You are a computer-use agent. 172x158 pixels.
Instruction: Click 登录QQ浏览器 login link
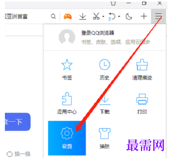(98, 33)
